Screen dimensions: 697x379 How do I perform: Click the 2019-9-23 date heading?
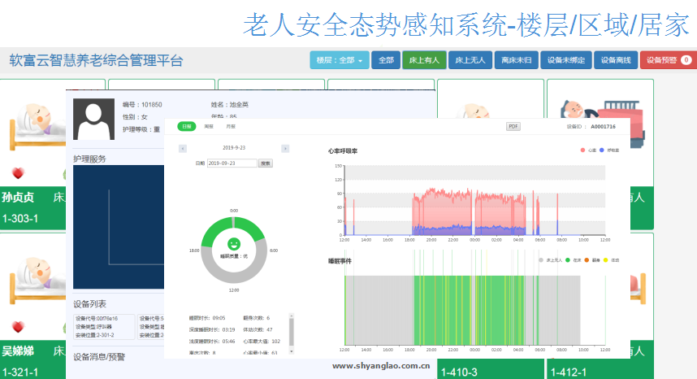tap(234, 148)
